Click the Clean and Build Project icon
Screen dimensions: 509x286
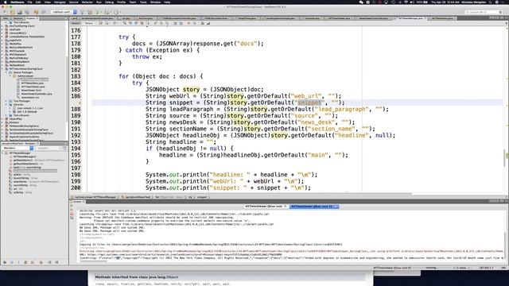click(x=90, y=12)
